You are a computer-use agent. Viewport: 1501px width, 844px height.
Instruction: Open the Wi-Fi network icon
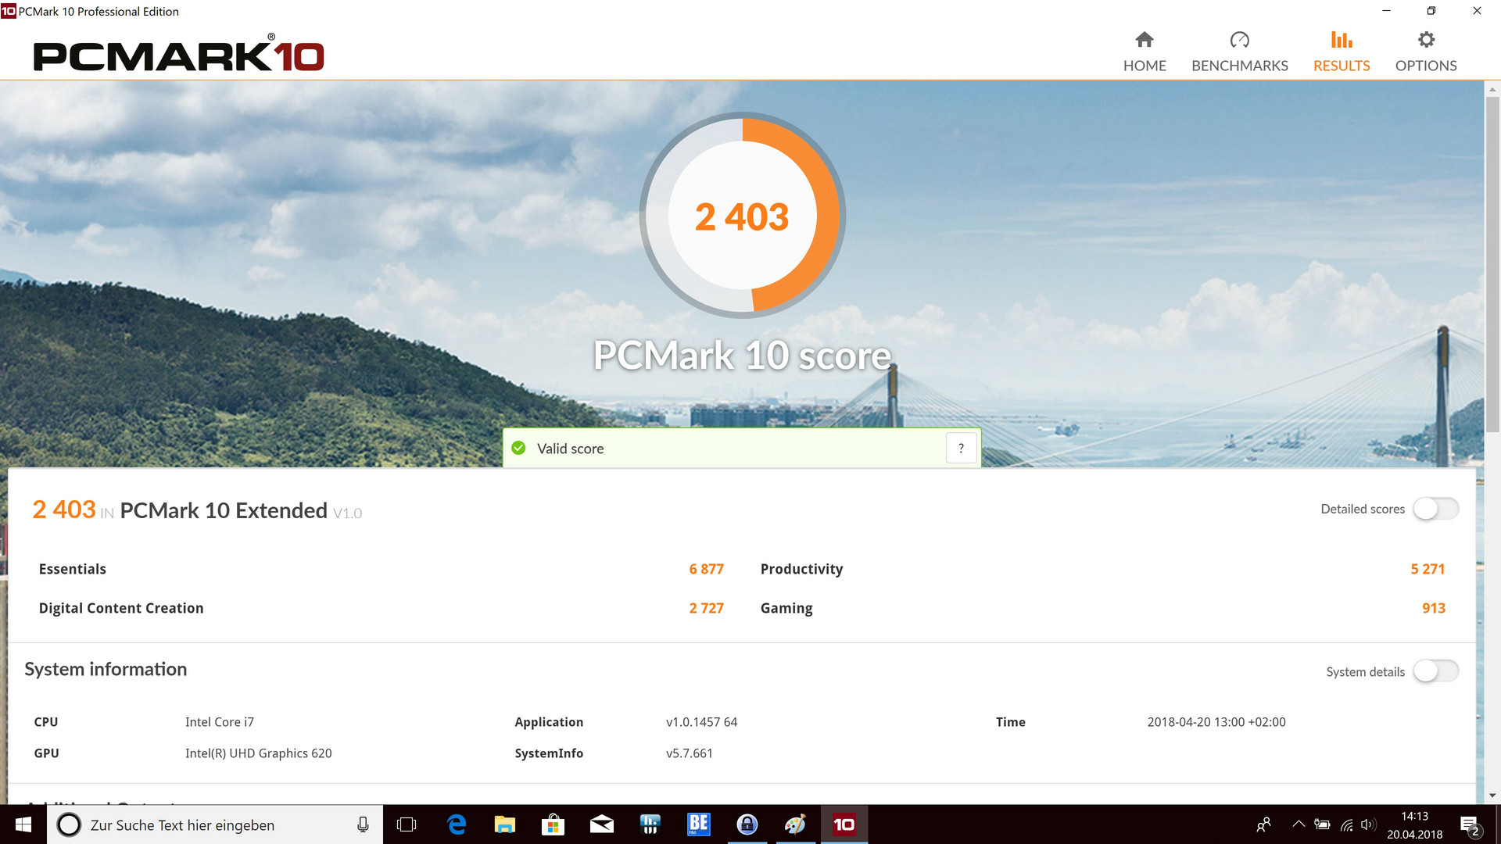1346,824
